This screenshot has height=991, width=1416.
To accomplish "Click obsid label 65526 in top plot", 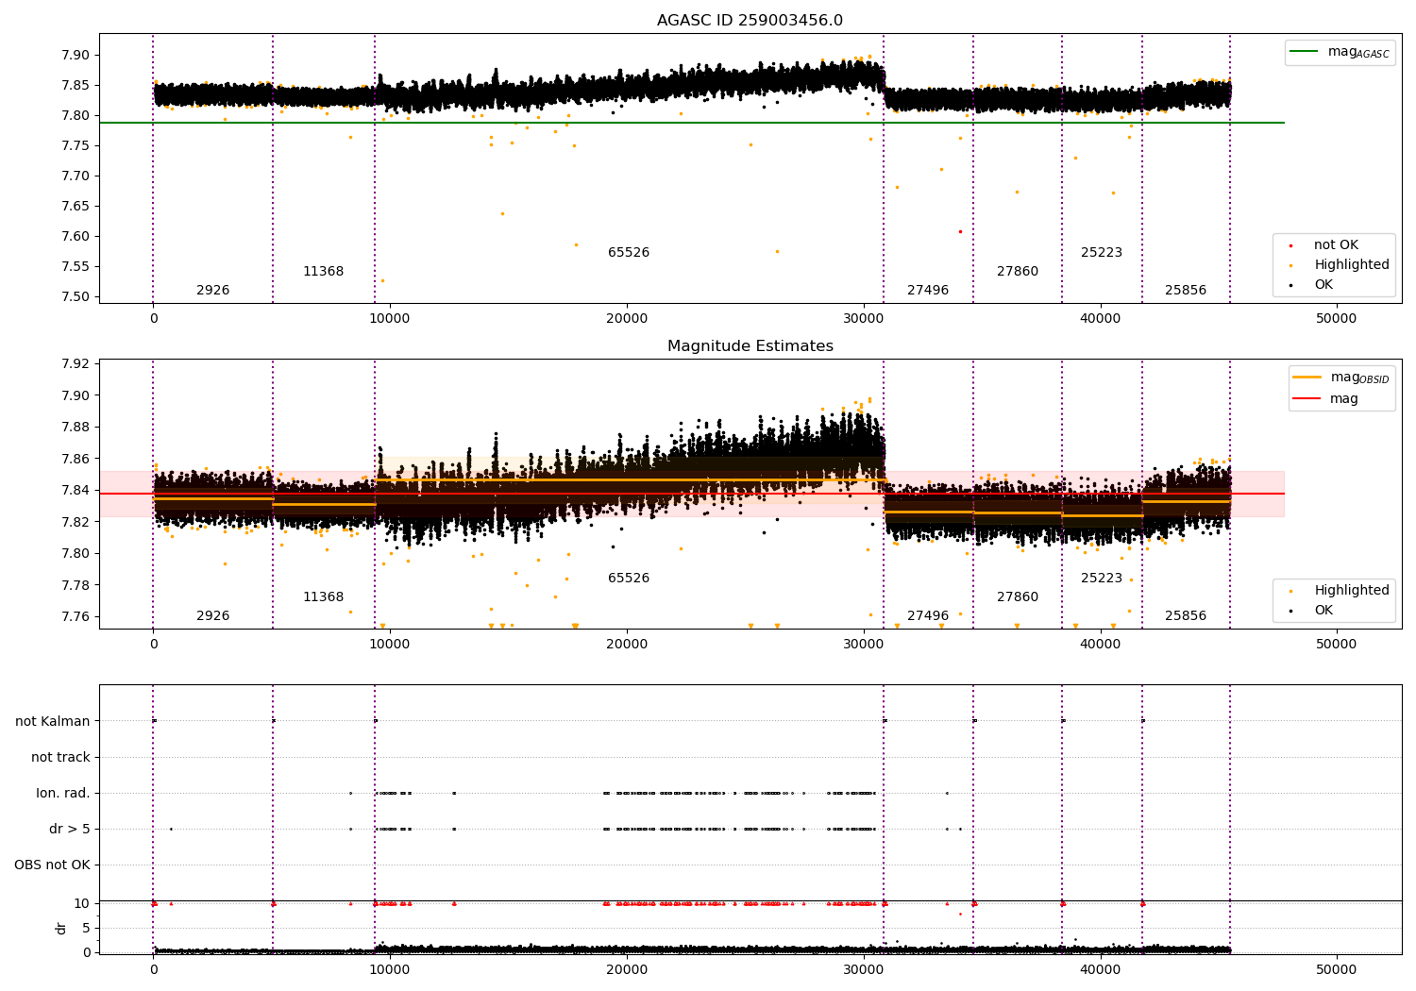I will coord(629,252).
